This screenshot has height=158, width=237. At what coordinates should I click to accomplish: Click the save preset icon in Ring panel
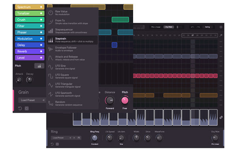(79, 138)
